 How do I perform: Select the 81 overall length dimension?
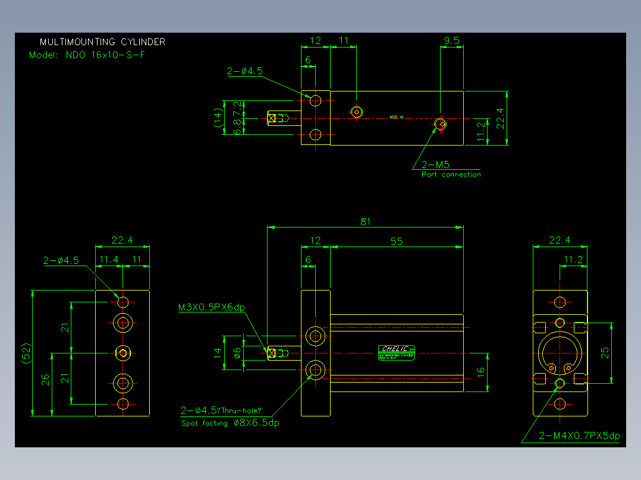tap(366, 222)
